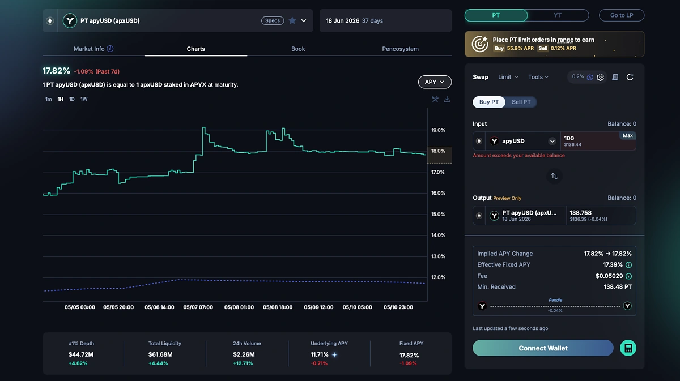Click the Fee info icon

pyautogui.click(x=628, y=276)
